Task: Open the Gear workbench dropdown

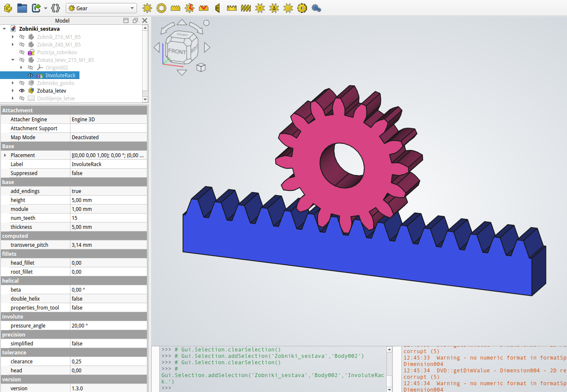Action: 101,8
